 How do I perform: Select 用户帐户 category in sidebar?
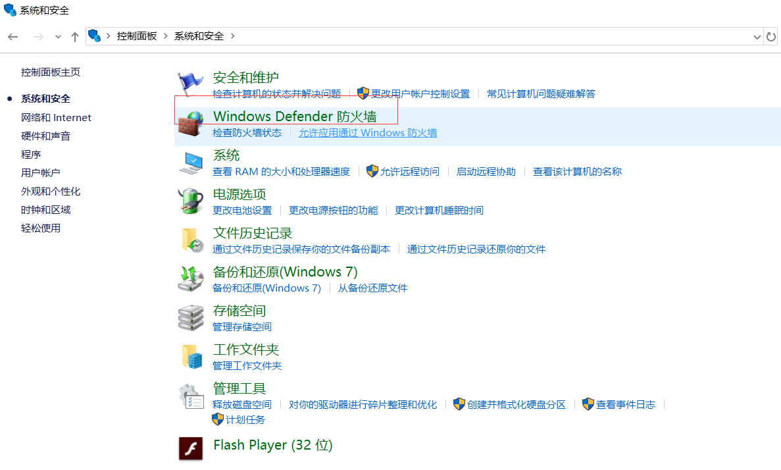[x=40, y=173]
